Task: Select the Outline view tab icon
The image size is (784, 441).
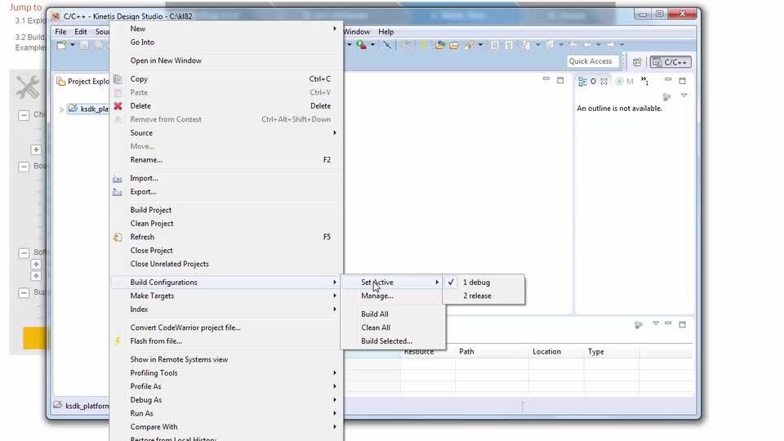Action: pyautogui.click(x=582, y=82)
